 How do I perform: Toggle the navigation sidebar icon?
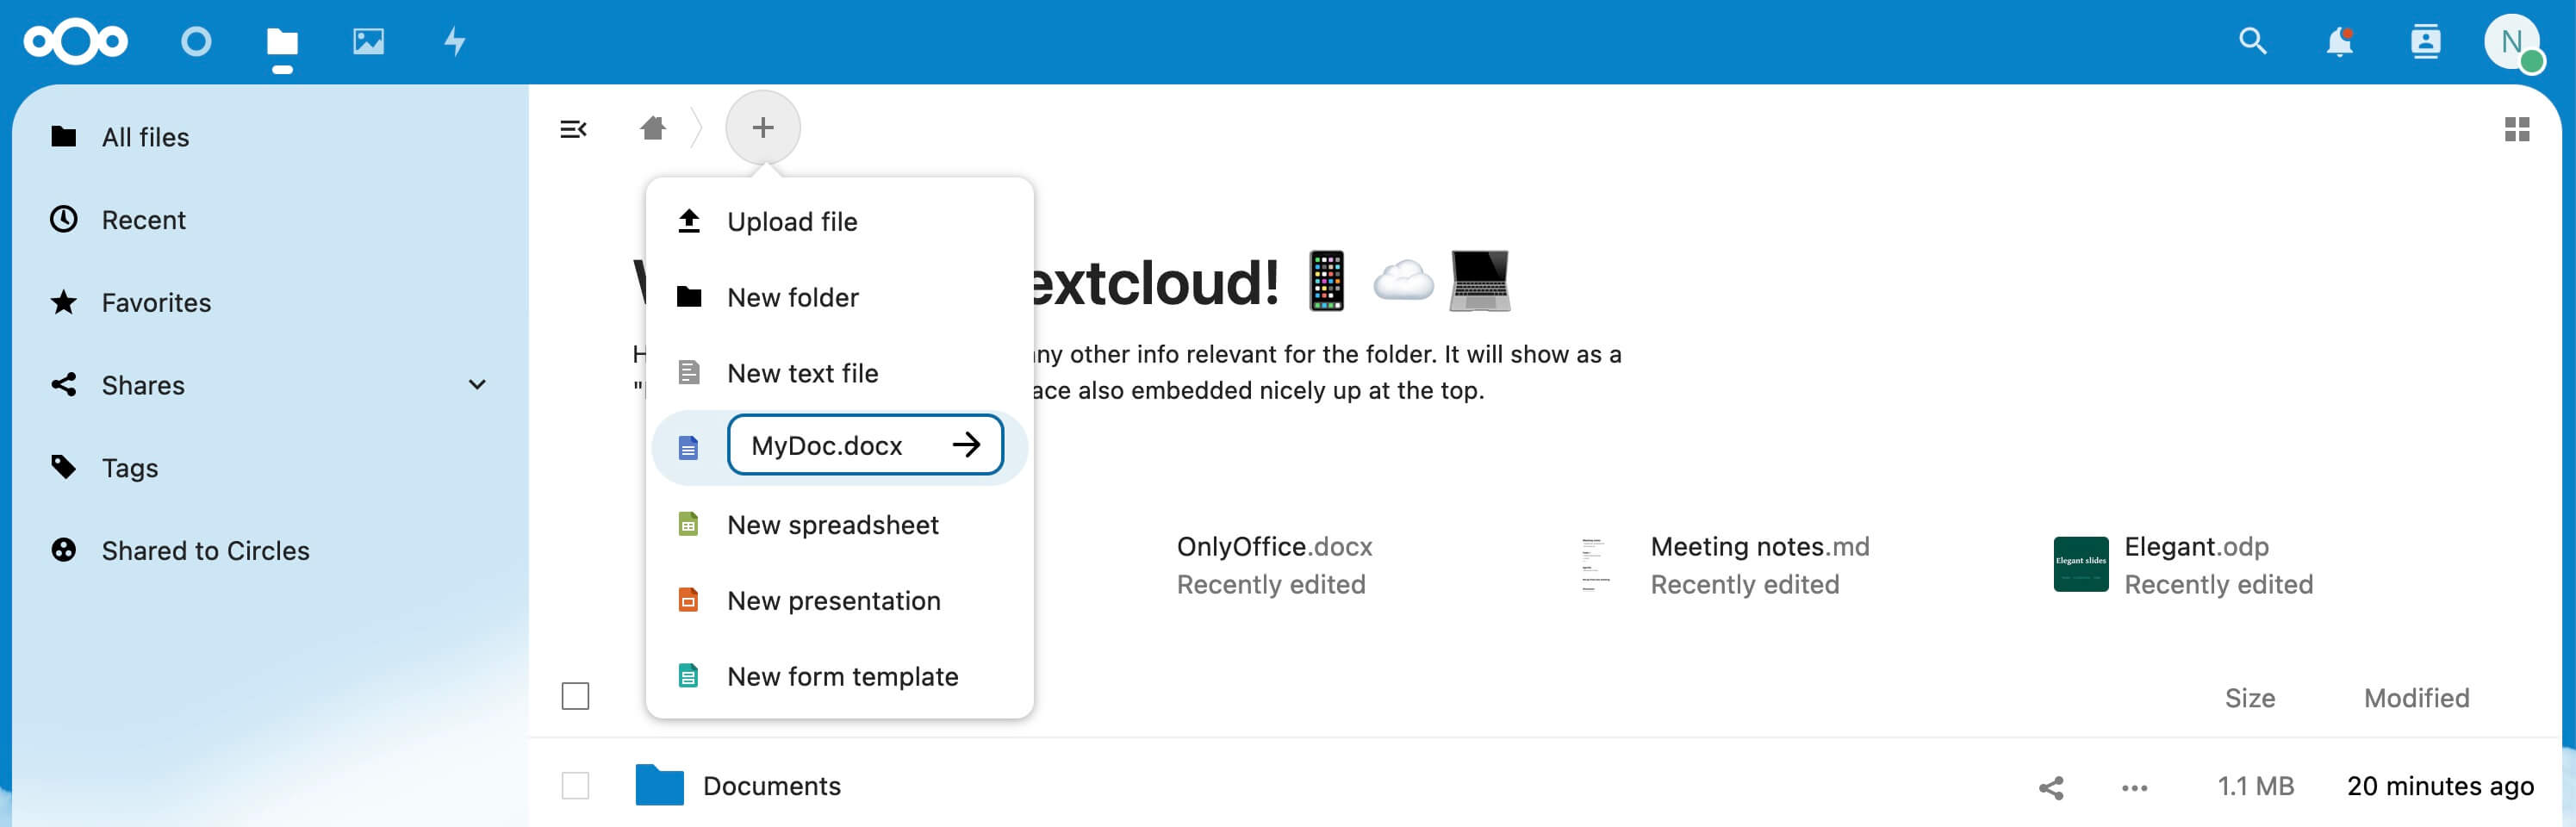coord(574,129)
